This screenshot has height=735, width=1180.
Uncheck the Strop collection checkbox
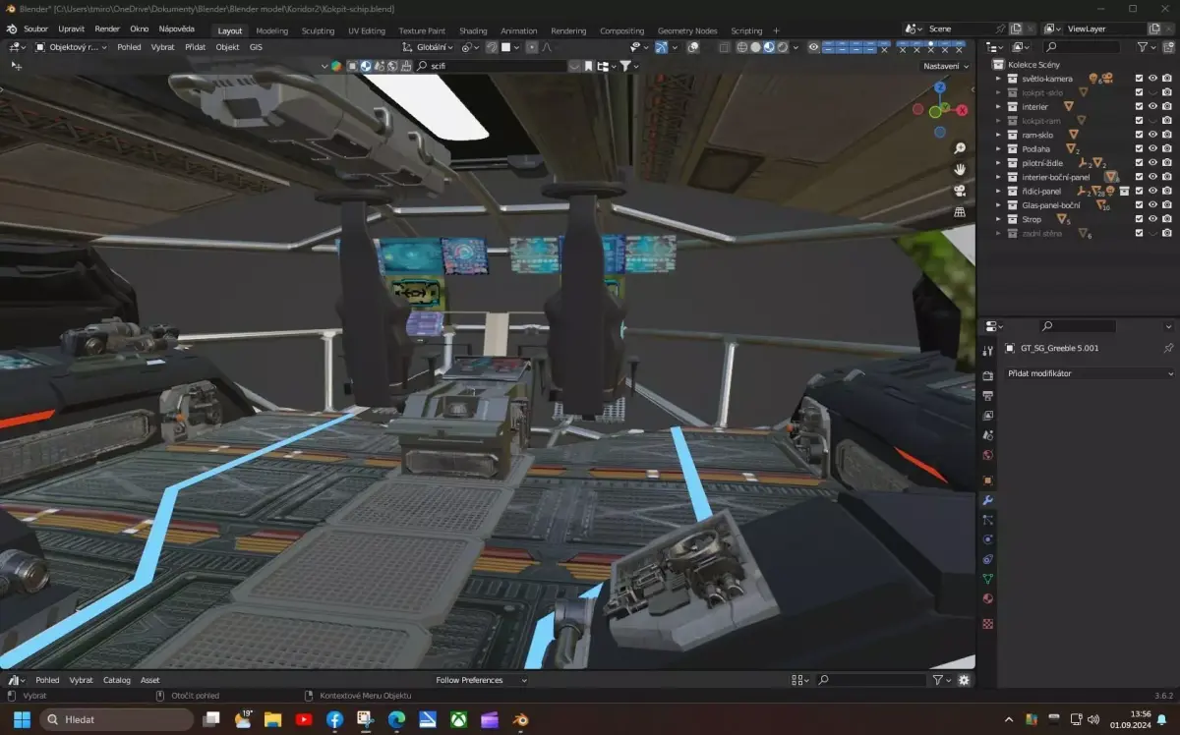(1139, 219)
